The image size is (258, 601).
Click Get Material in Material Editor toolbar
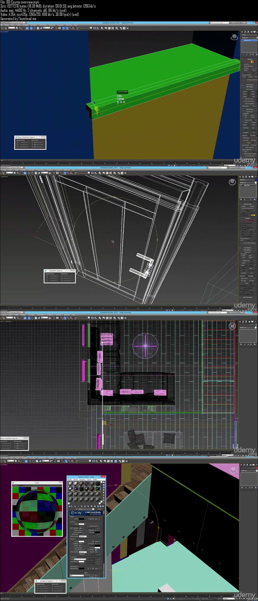point(69,506)
